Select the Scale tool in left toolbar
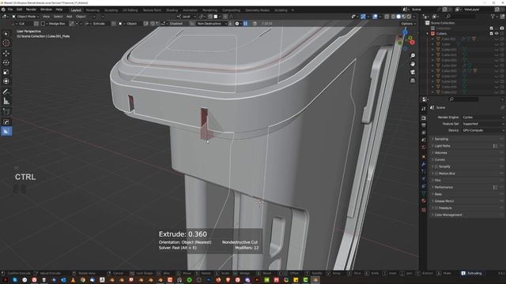The width and height of the screenshot is (506, 284). 6,72
